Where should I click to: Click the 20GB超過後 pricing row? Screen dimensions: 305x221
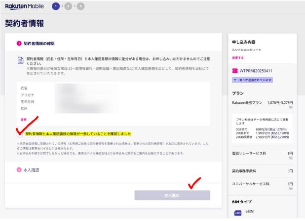(x=262, y=137)
